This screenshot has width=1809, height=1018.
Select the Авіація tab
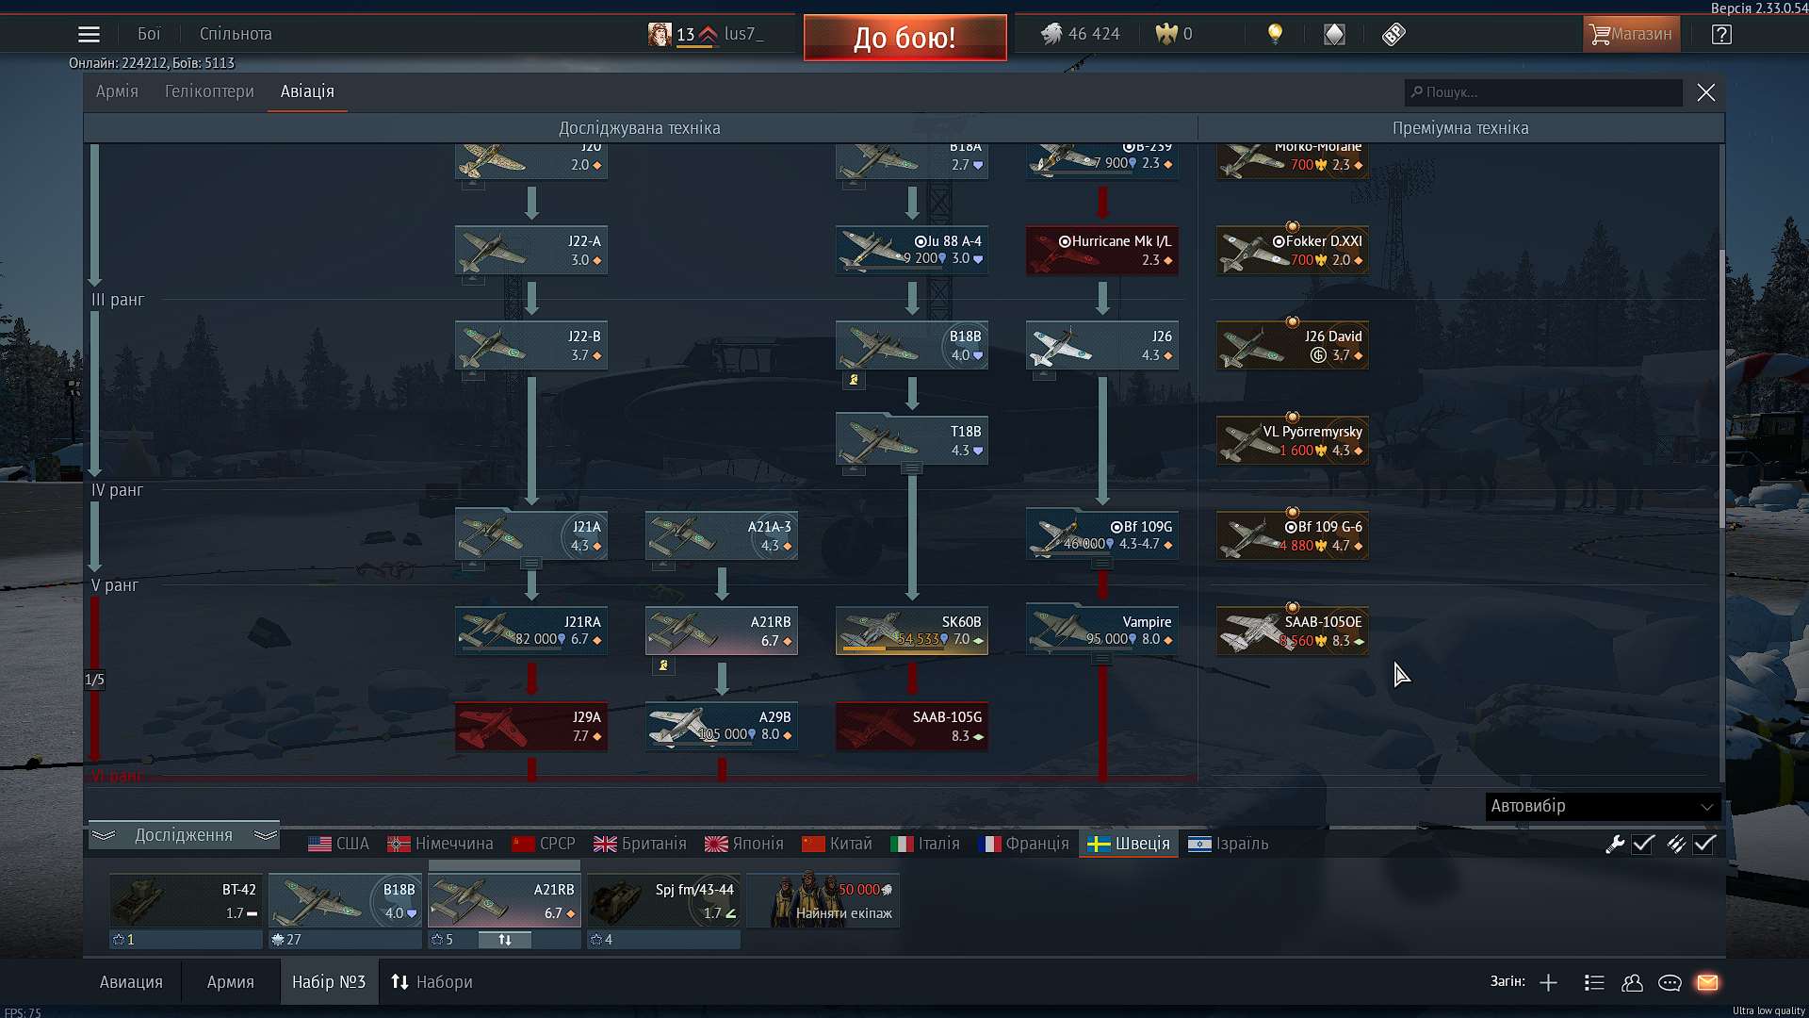307,91
